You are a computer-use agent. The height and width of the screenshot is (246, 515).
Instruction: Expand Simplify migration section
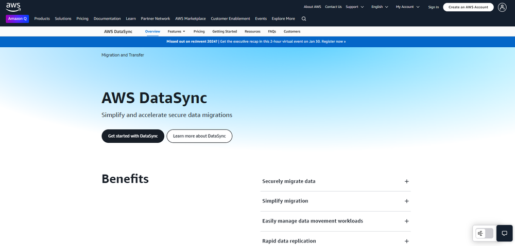(x=336, y=201)
